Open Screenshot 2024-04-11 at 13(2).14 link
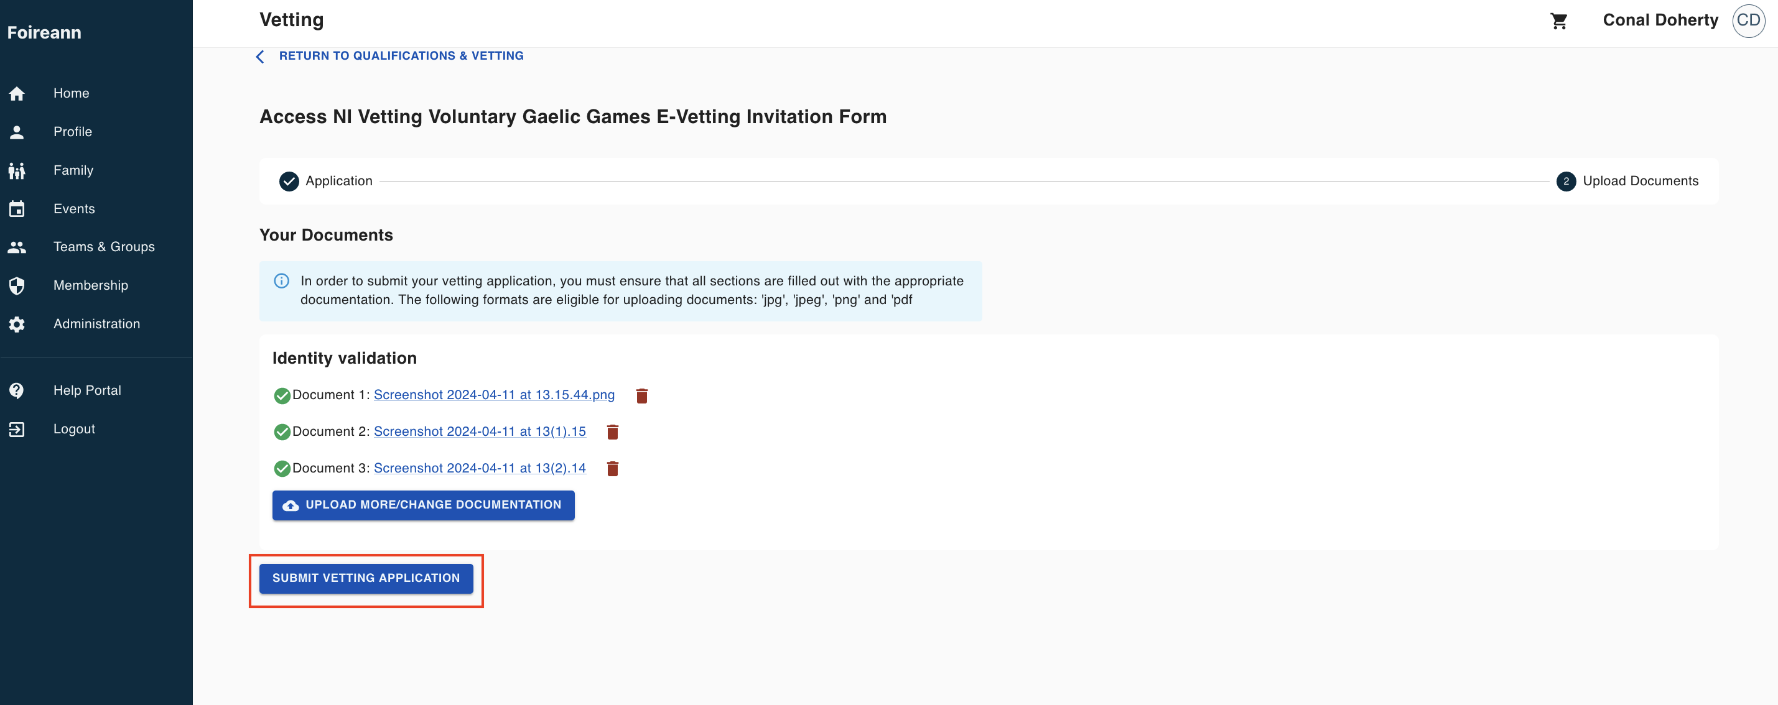Image resolution: width=1778 pixels, height=705 pixels. tap(480, 468)
